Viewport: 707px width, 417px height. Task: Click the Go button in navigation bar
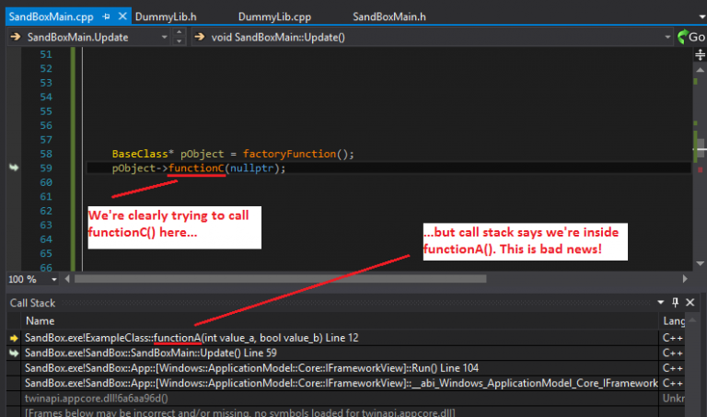pyautogui.click(x=691, y=37)
